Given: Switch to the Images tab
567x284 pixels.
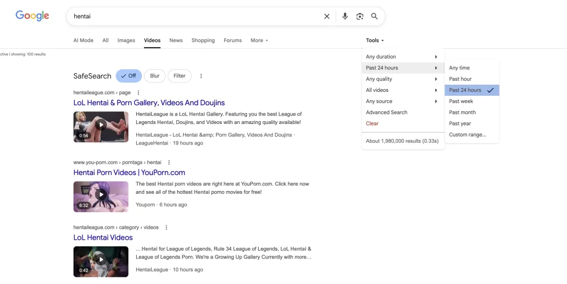Looking at the screenshot, I should click(x=126, y=40).
